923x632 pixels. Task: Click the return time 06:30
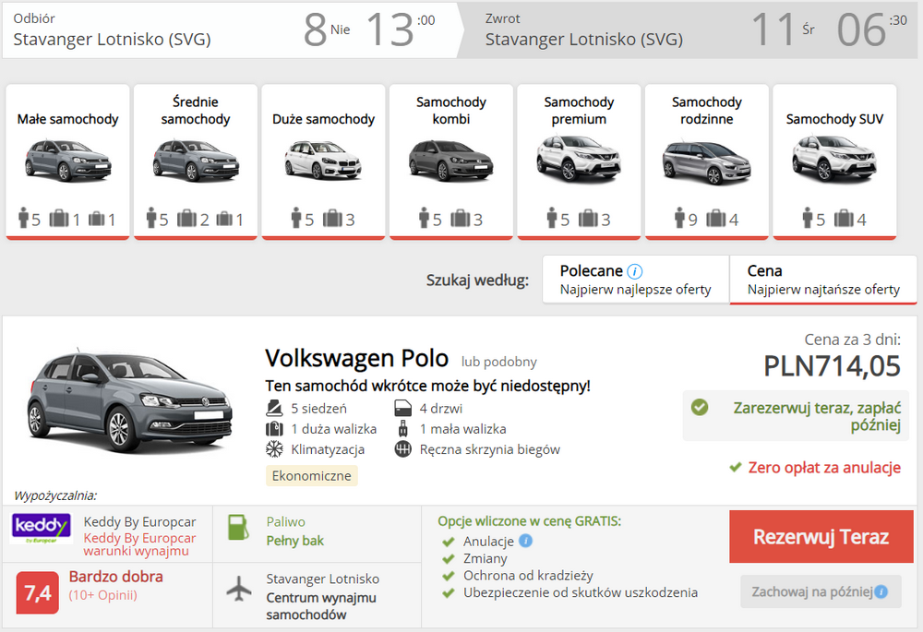click(871, 30)
